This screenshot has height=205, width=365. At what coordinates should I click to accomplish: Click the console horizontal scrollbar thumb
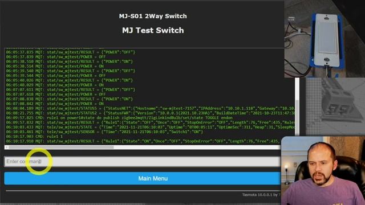click(x=61, y=147)
